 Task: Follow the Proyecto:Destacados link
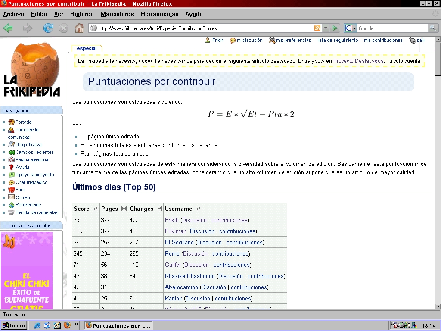[358, 61]
